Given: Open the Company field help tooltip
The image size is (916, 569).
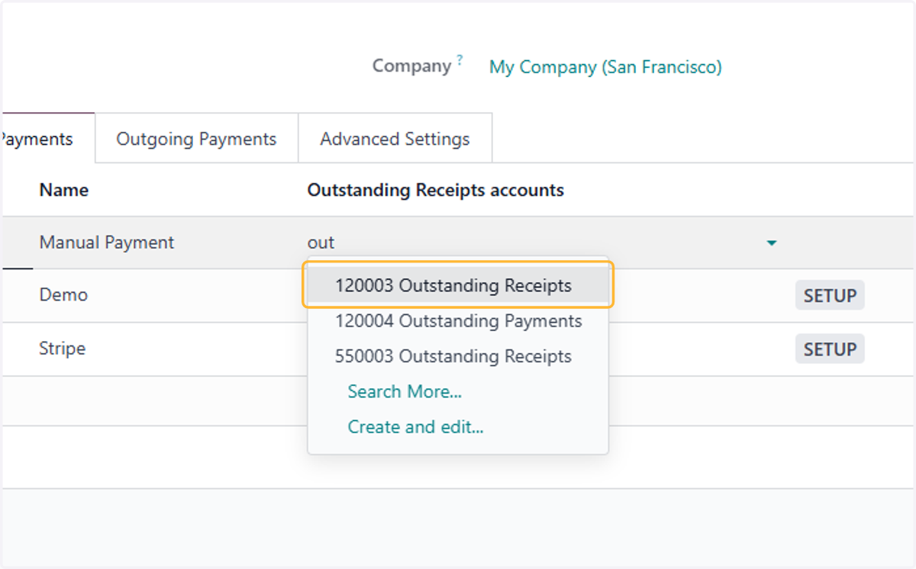Looking at the screenshot, I should (460, 60).
